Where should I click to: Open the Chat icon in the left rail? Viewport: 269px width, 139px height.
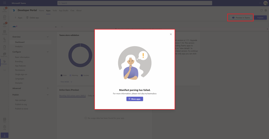[x=5, y=17]
